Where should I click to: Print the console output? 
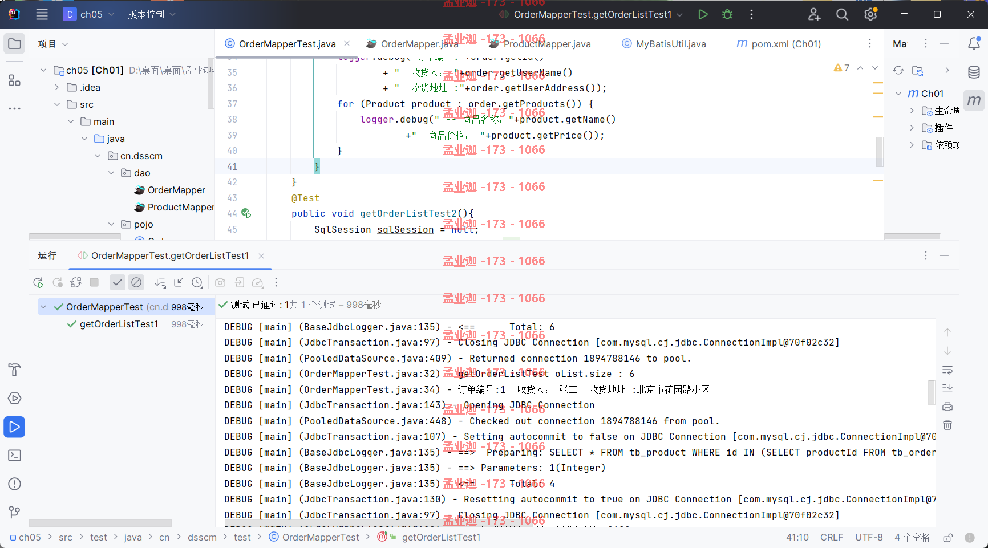(947, 407)
